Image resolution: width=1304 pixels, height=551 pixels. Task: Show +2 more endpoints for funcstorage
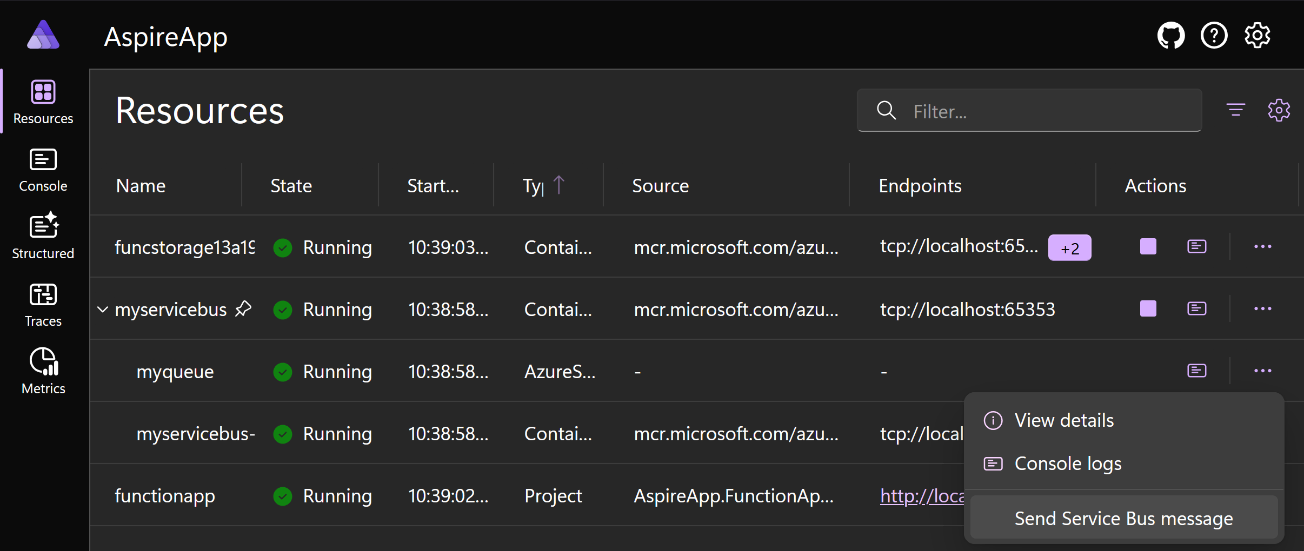click(x=1069, y=248)
